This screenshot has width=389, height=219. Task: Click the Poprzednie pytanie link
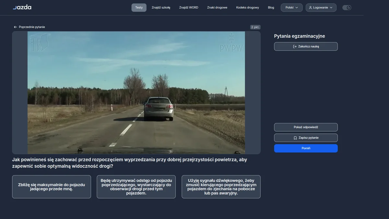(29, 27)
